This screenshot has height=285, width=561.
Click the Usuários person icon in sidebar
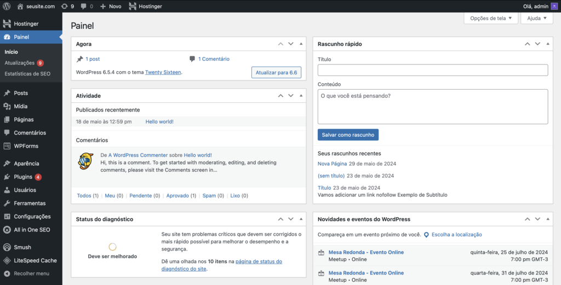tap(7, 190)
